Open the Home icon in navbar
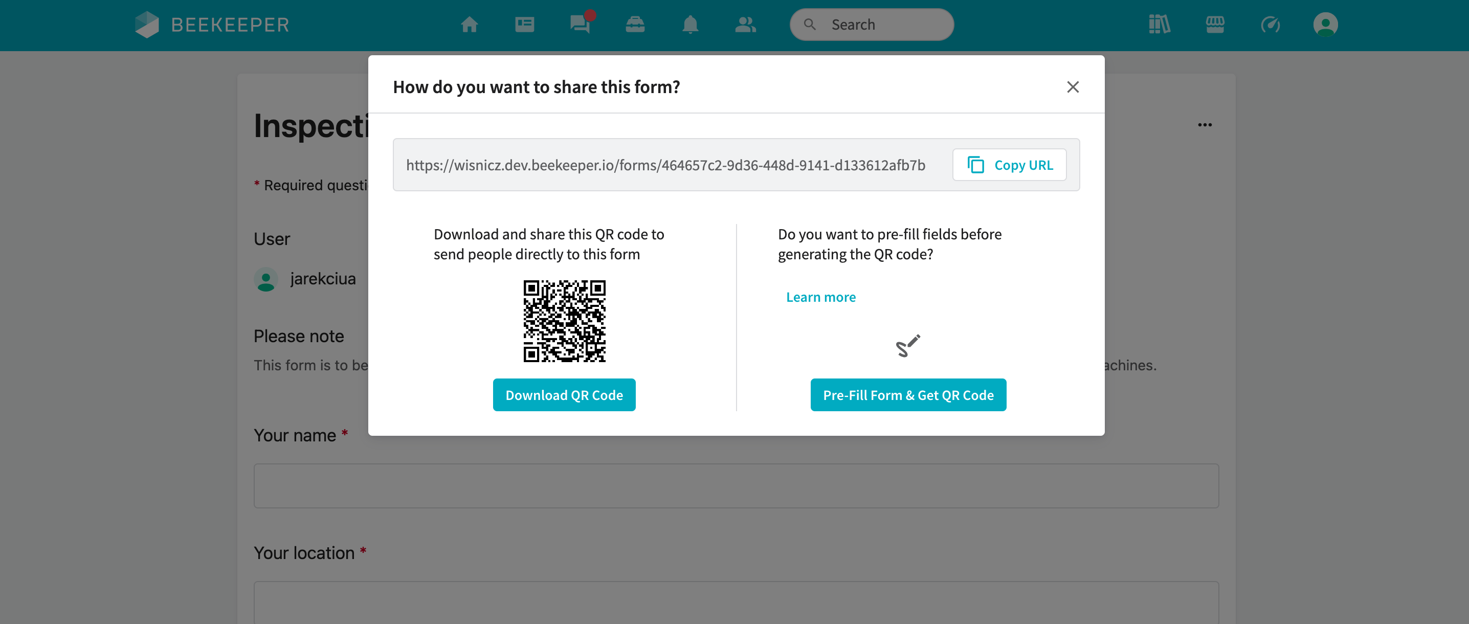1469x624 pixels. click(x=469, y=25)
